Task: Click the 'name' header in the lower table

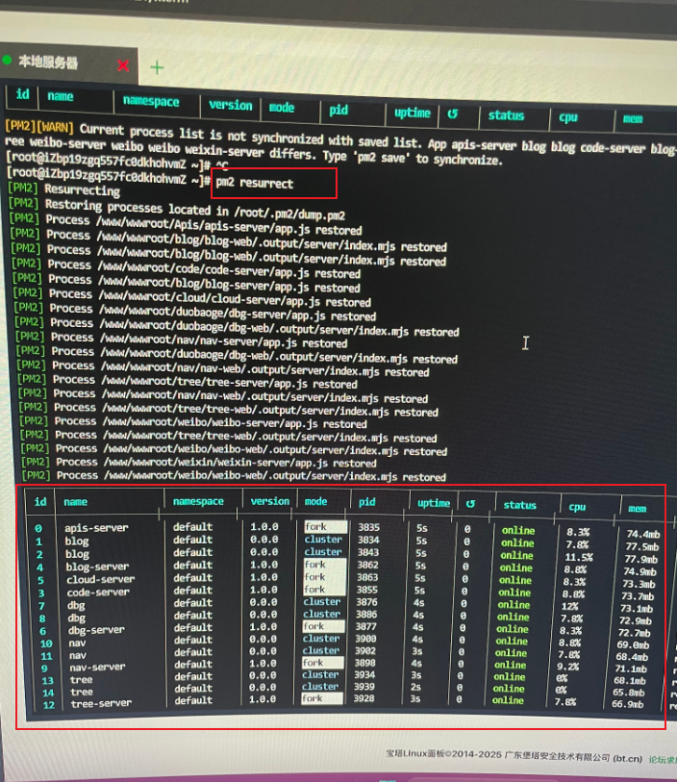Action: (75, 501)
